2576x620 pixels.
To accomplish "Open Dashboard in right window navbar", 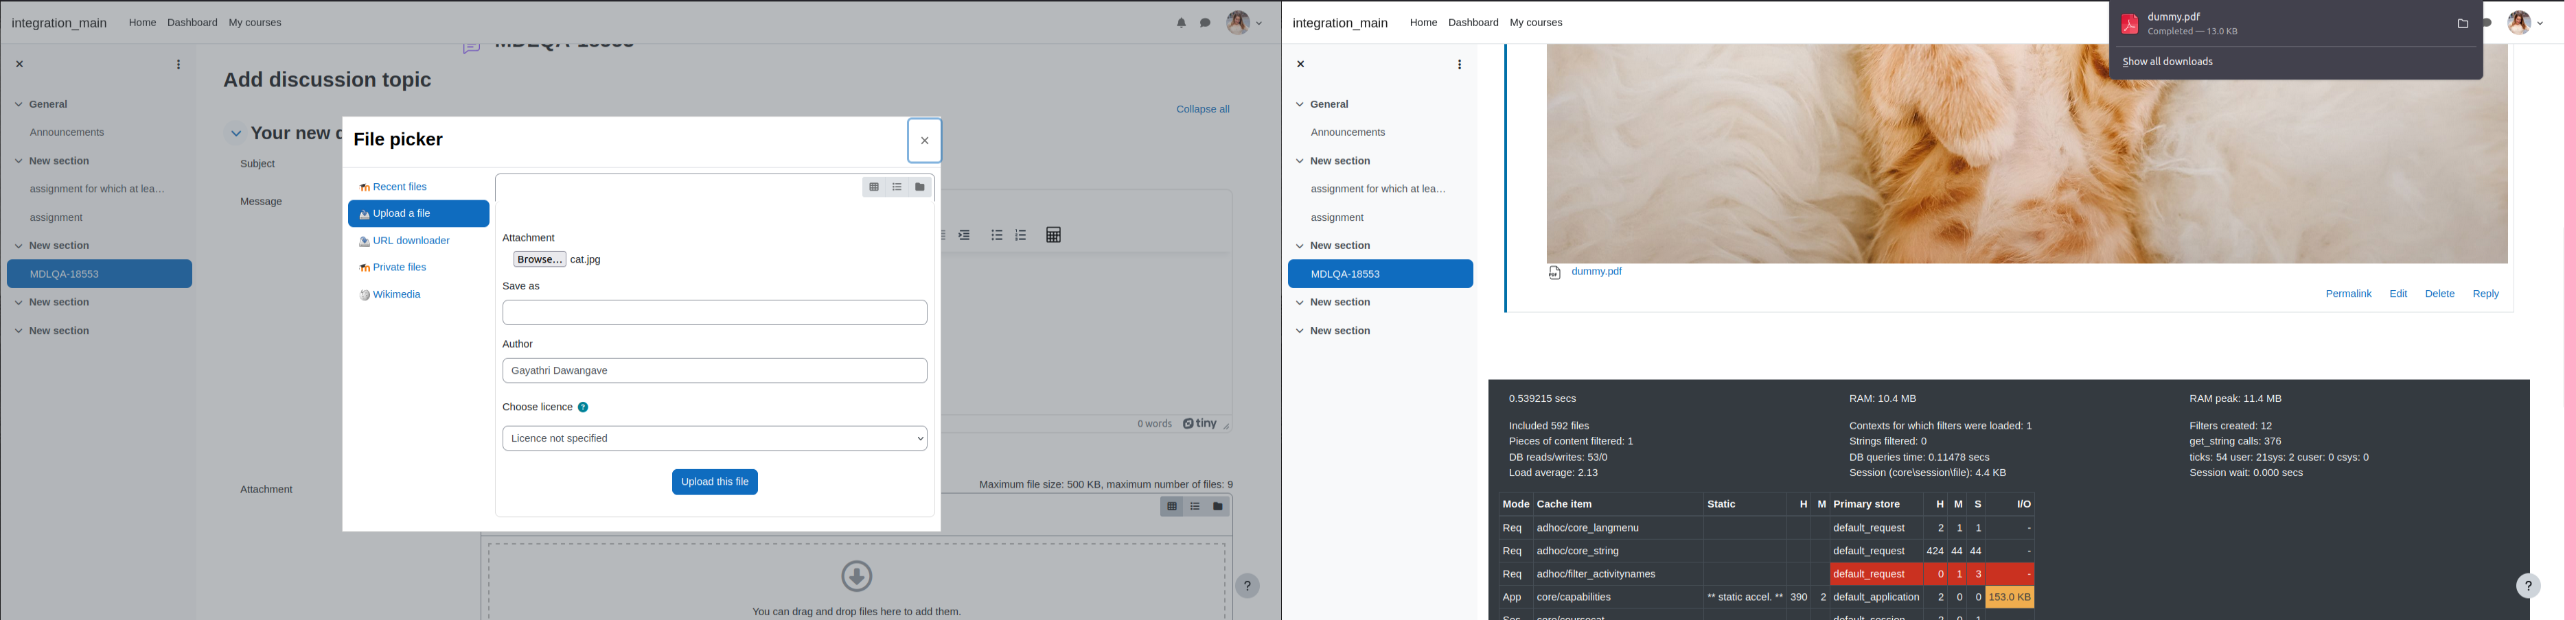I will 1473,23.
